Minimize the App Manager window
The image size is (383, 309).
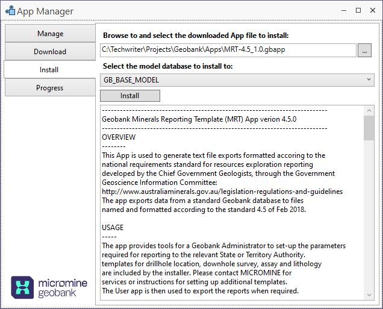(344, 11)
